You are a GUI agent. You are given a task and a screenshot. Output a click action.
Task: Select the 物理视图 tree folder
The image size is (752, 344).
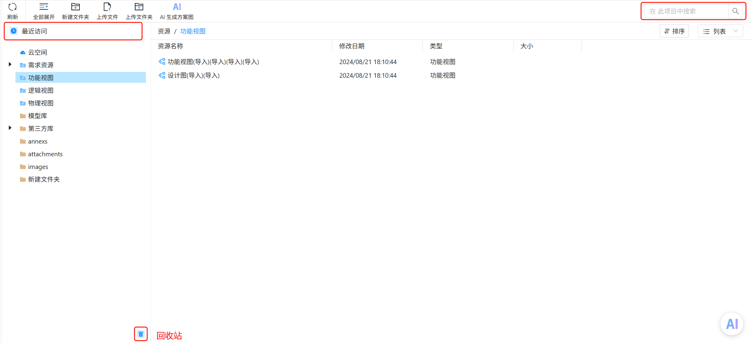pyautogui.click(x=41, y=103)
